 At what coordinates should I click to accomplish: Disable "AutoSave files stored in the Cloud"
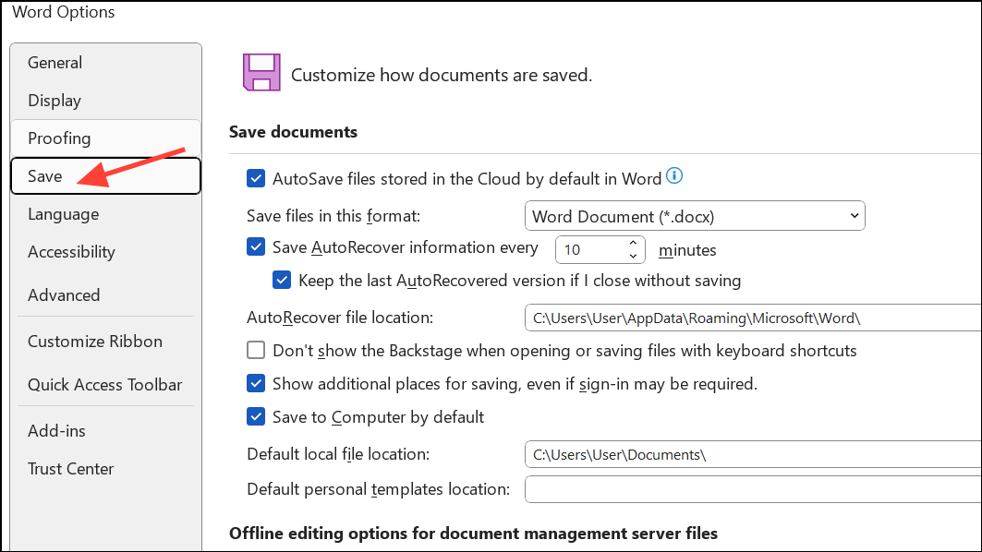click(256, 178)
